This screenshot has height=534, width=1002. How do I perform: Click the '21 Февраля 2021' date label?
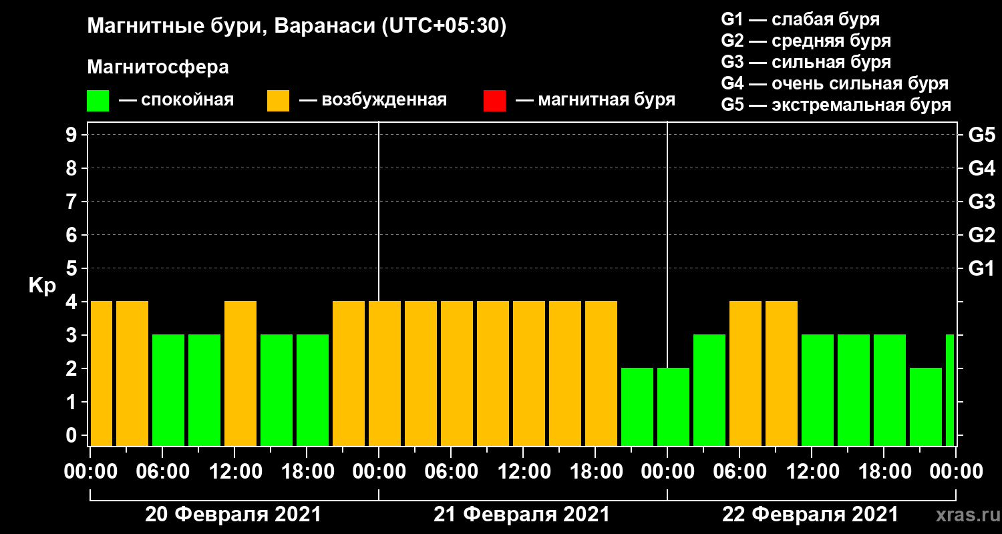[522, 515]
